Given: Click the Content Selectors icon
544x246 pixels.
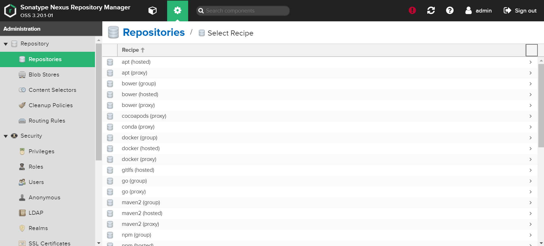Looking at the screenshot, I should tap(22, 90).
